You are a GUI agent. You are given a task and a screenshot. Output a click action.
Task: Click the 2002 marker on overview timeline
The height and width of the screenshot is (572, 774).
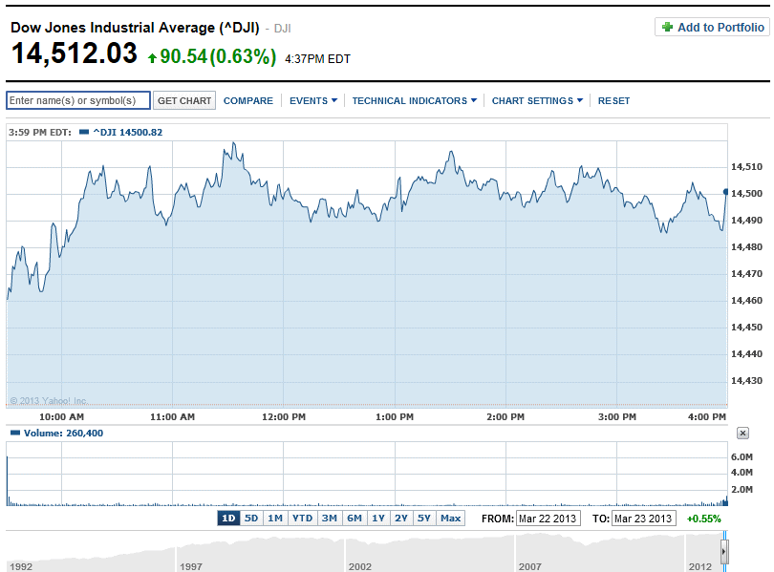point(360,566)
